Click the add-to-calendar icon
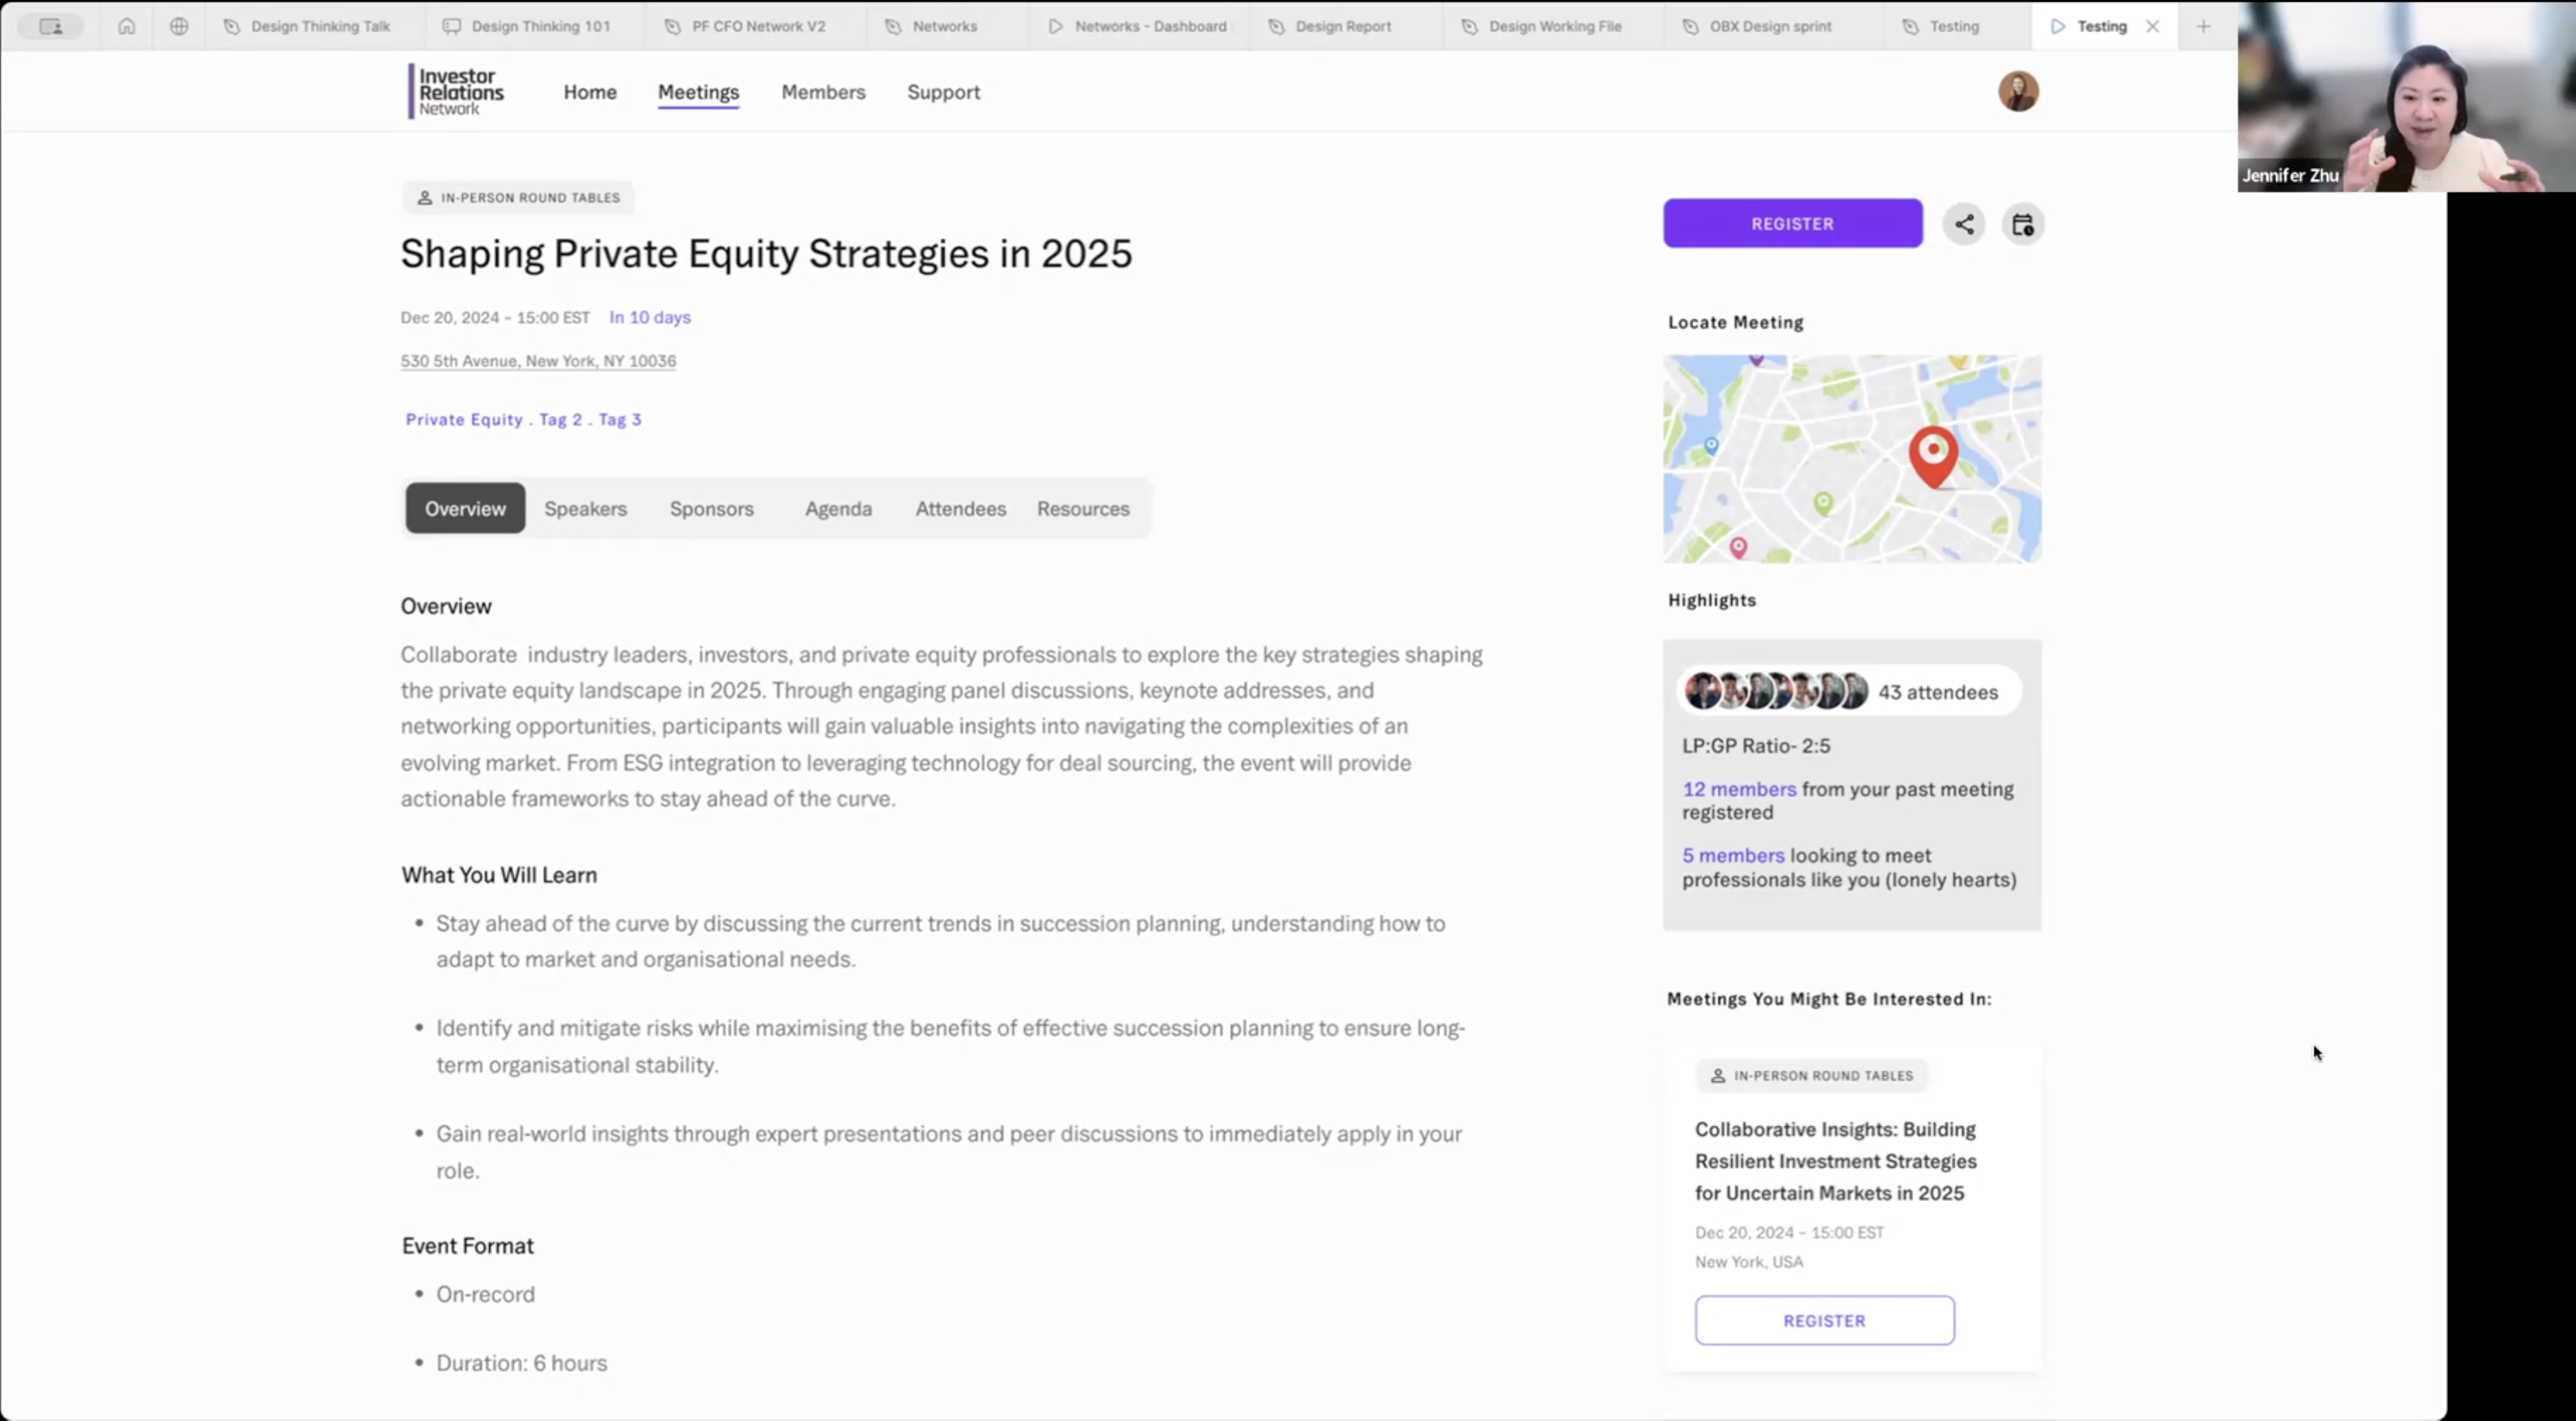 (x=2022, y=224)
